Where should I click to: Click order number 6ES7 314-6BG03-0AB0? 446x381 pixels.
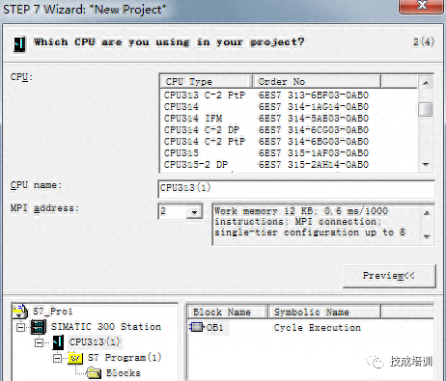tap(314, 142)
